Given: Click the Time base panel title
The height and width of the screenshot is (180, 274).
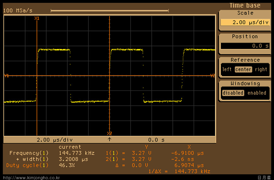Looking at the screenshot, I should point(245,5).
